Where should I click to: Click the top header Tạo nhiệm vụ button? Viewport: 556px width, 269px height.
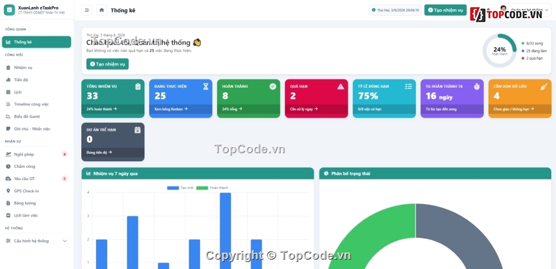(445, 10)
